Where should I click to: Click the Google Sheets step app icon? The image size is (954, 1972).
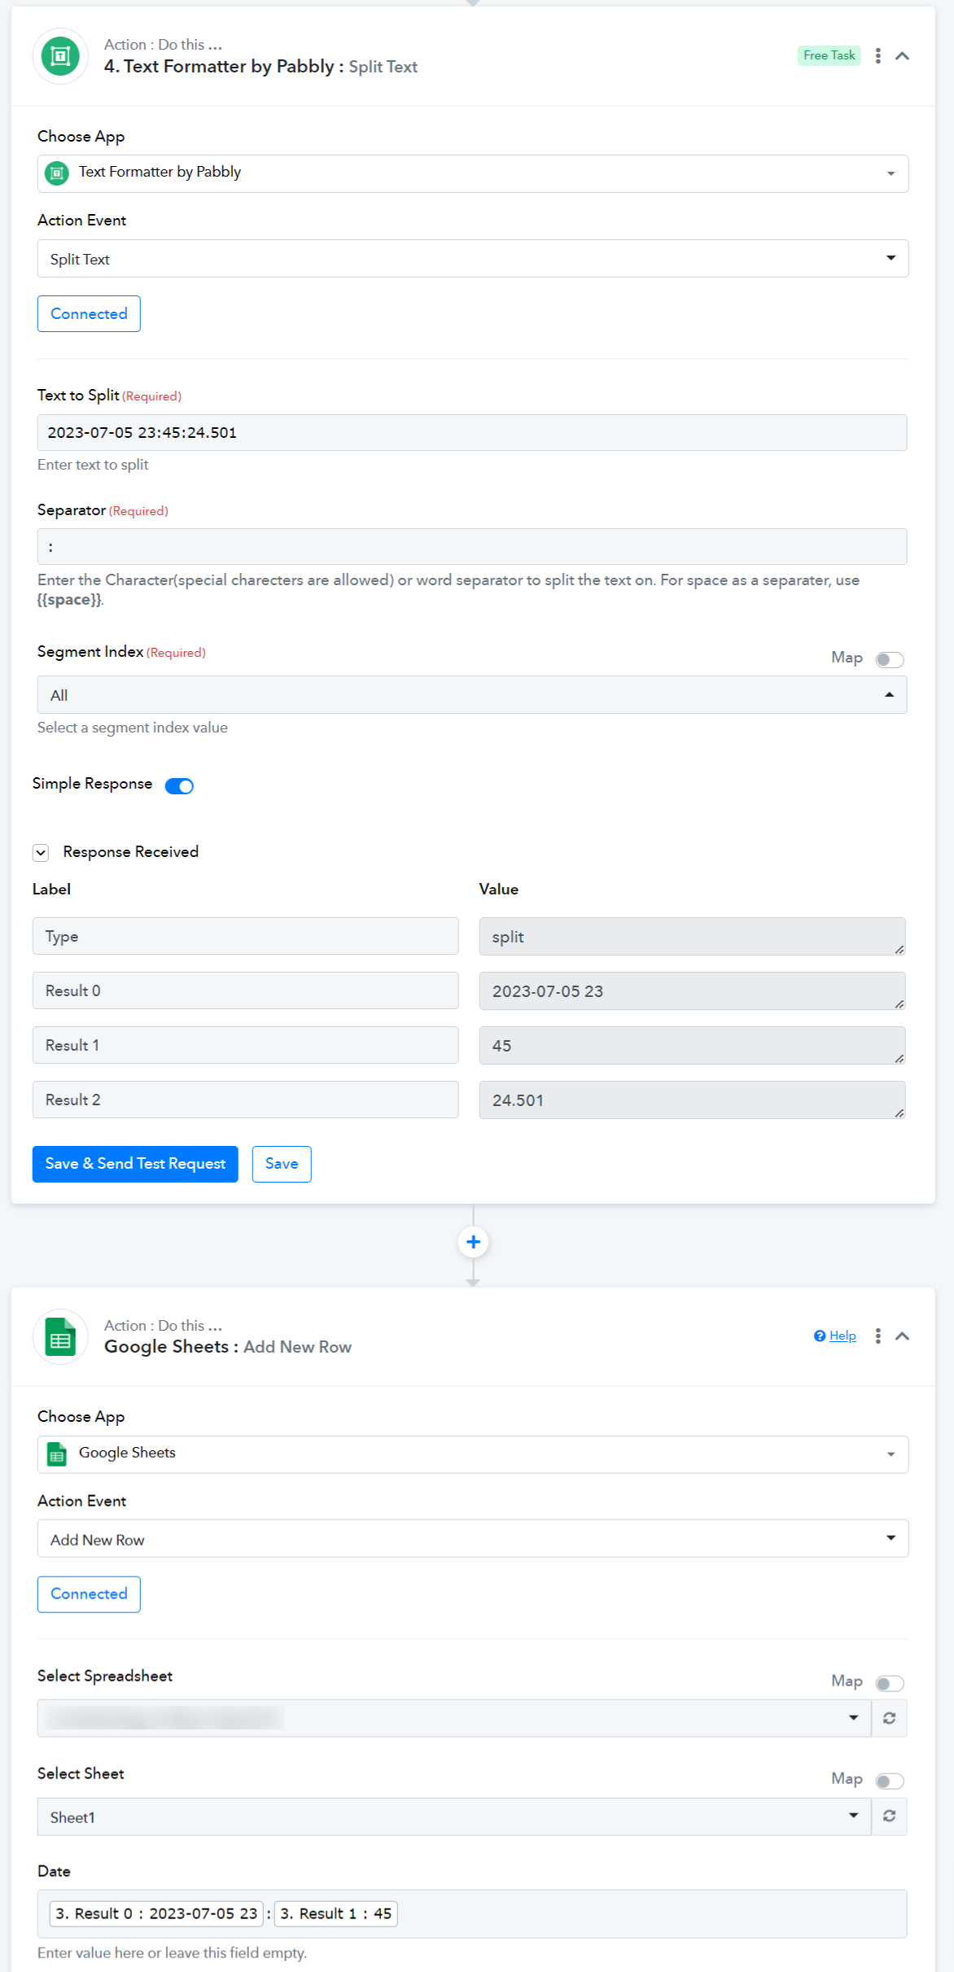pos(60,1336)
